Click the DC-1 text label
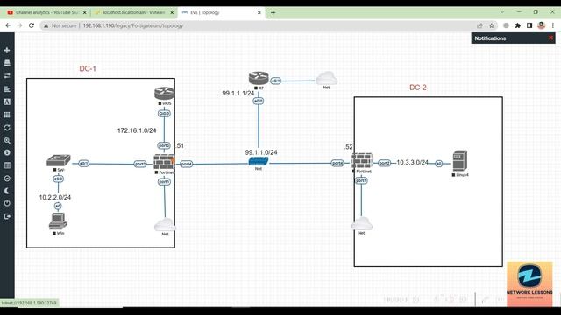This screenshot has width=561, height=315. [88, 68]
